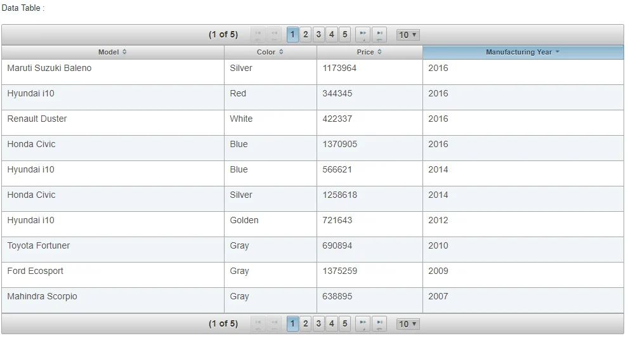
Task: Click the Maruti Suzuki Baleno cell
Action: point(113,72)
